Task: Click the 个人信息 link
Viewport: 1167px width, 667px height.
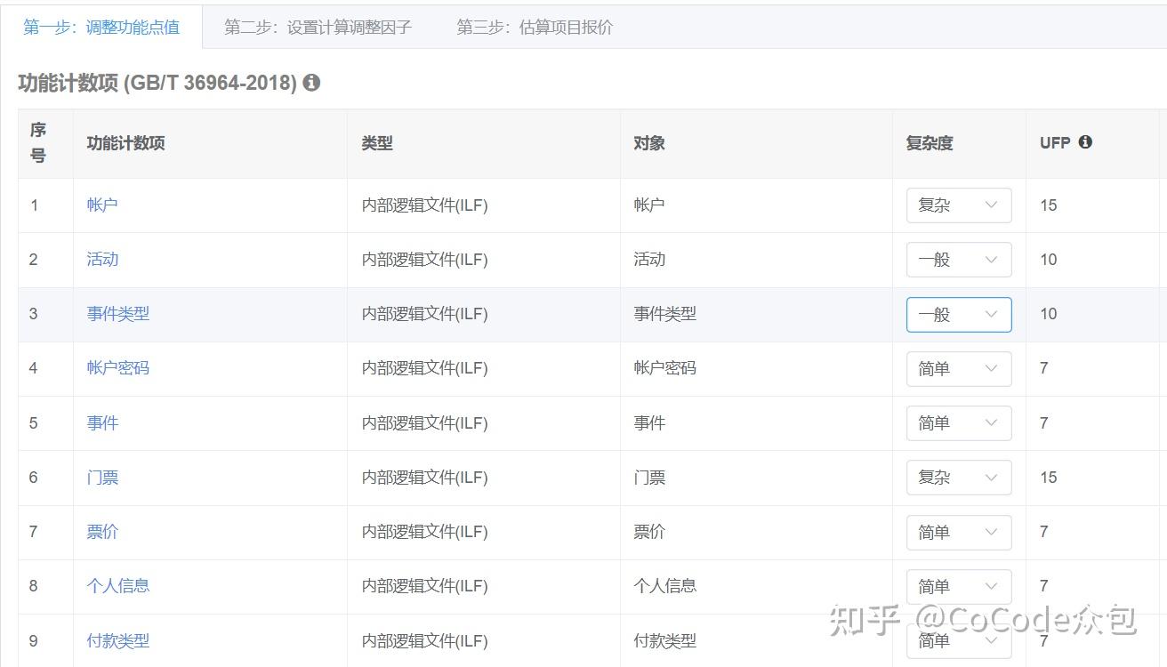Action: (x=117, y=586)
